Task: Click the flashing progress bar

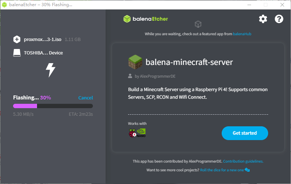Action: pos(53,106)
